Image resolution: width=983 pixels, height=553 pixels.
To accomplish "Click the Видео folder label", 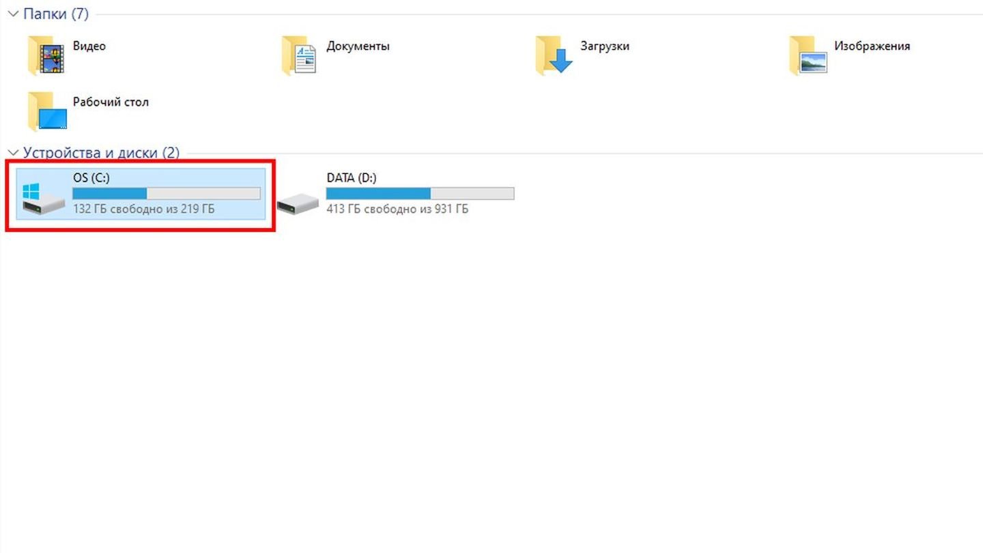I will click(89, 46).
